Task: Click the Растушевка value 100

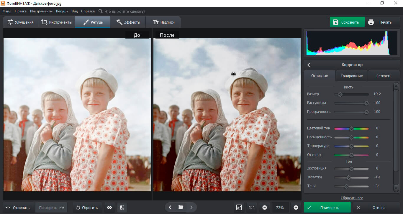Action: click(x=377, y=103)
